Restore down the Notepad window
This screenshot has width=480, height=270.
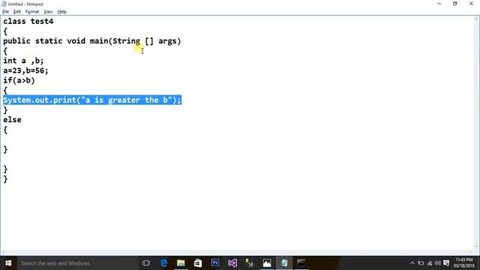[x=455, y=4]
